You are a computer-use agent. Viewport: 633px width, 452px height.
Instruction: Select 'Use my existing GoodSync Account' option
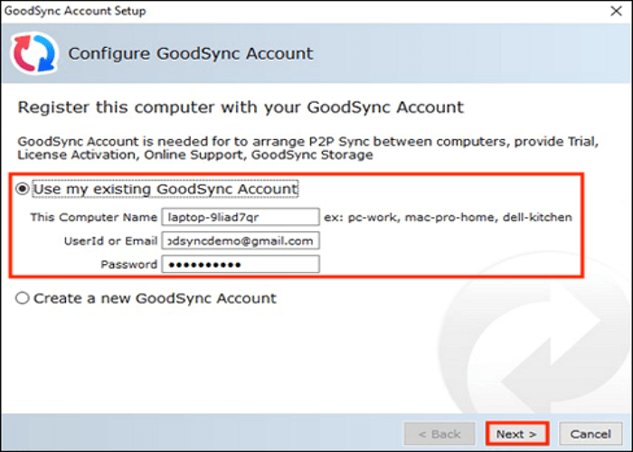pos(23,190)
